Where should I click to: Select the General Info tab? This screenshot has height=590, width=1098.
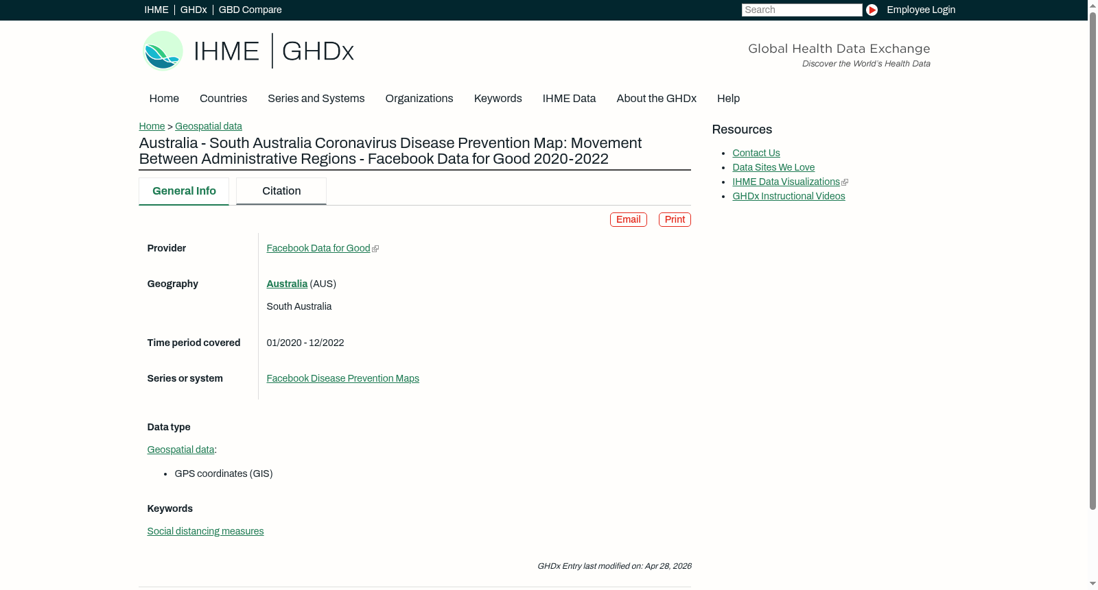[x=184, y=191]
